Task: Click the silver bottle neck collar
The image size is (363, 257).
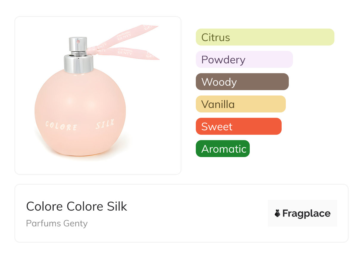Action: tap(79, 64)
